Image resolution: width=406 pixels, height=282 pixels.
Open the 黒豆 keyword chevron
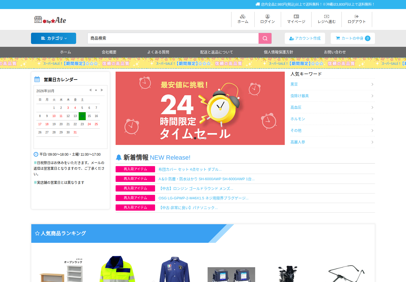point(372,84)
